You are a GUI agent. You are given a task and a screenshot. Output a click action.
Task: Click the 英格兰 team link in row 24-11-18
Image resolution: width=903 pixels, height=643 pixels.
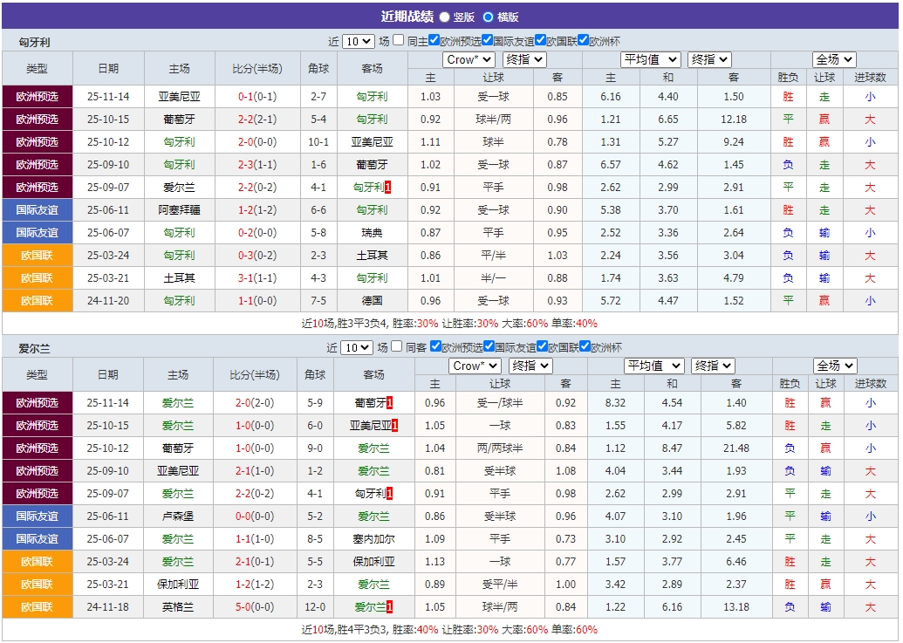point(178,605)
